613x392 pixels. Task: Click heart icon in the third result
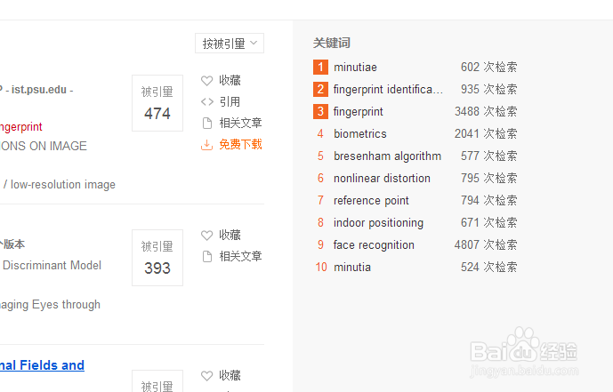pyautogui.click(x=207, y=376)
